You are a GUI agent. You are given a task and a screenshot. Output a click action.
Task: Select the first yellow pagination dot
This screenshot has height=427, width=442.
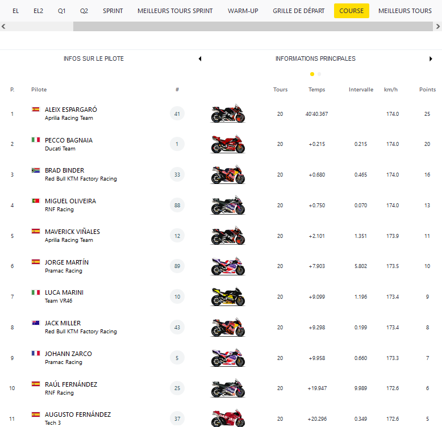[312, 74]
